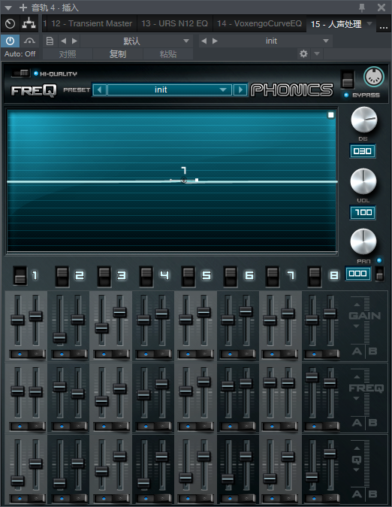The image size is (392, 507).
Task: Select A in the GAIN section
Action: 357,351
